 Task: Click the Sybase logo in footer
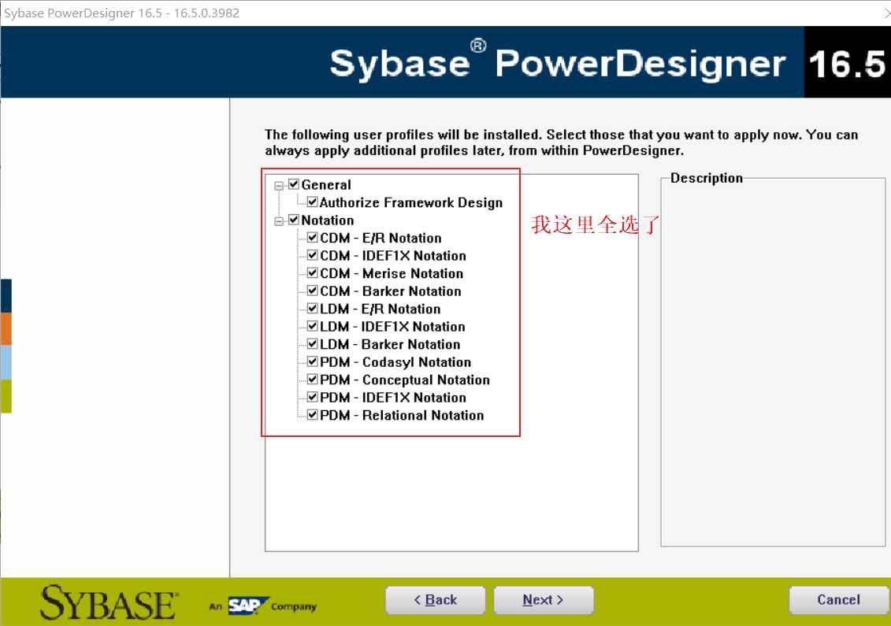click(x=109, y=602)
